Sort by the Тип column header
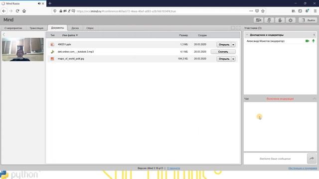Screen dimensions: 319x179 point(52,35)
